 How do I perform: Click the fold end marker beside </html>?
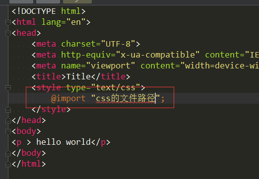pos(8,164)
